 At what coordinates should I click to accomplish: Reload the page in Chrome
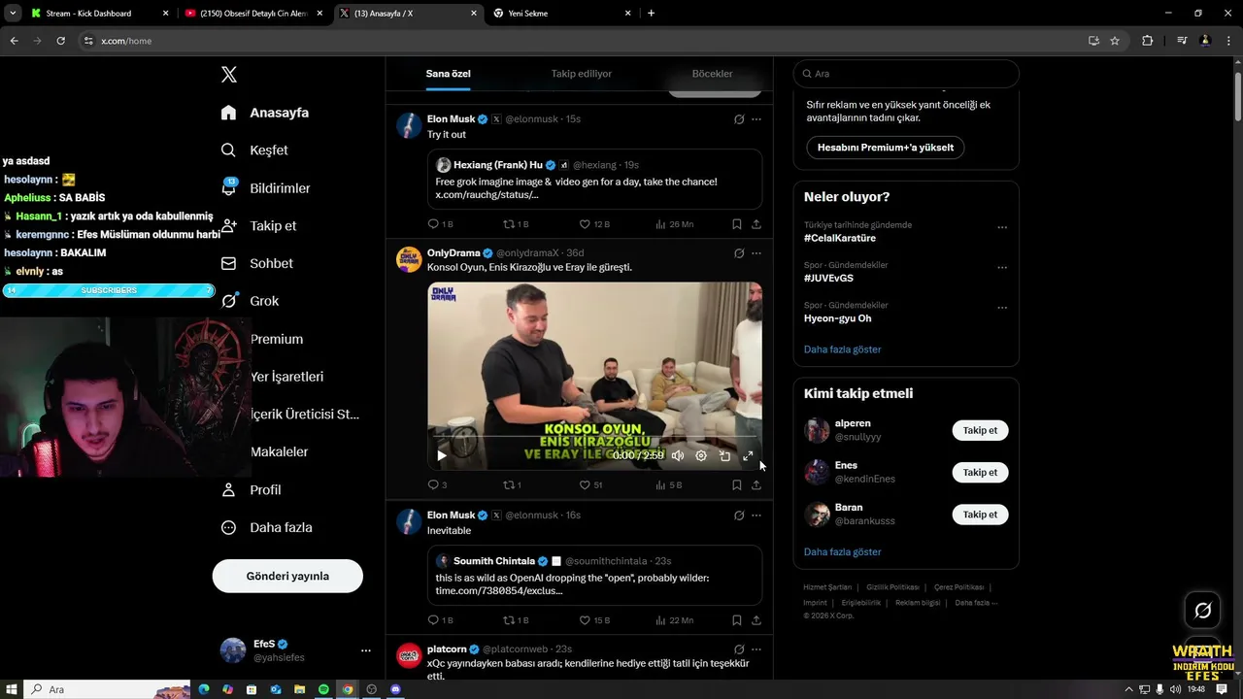(60, 41)
